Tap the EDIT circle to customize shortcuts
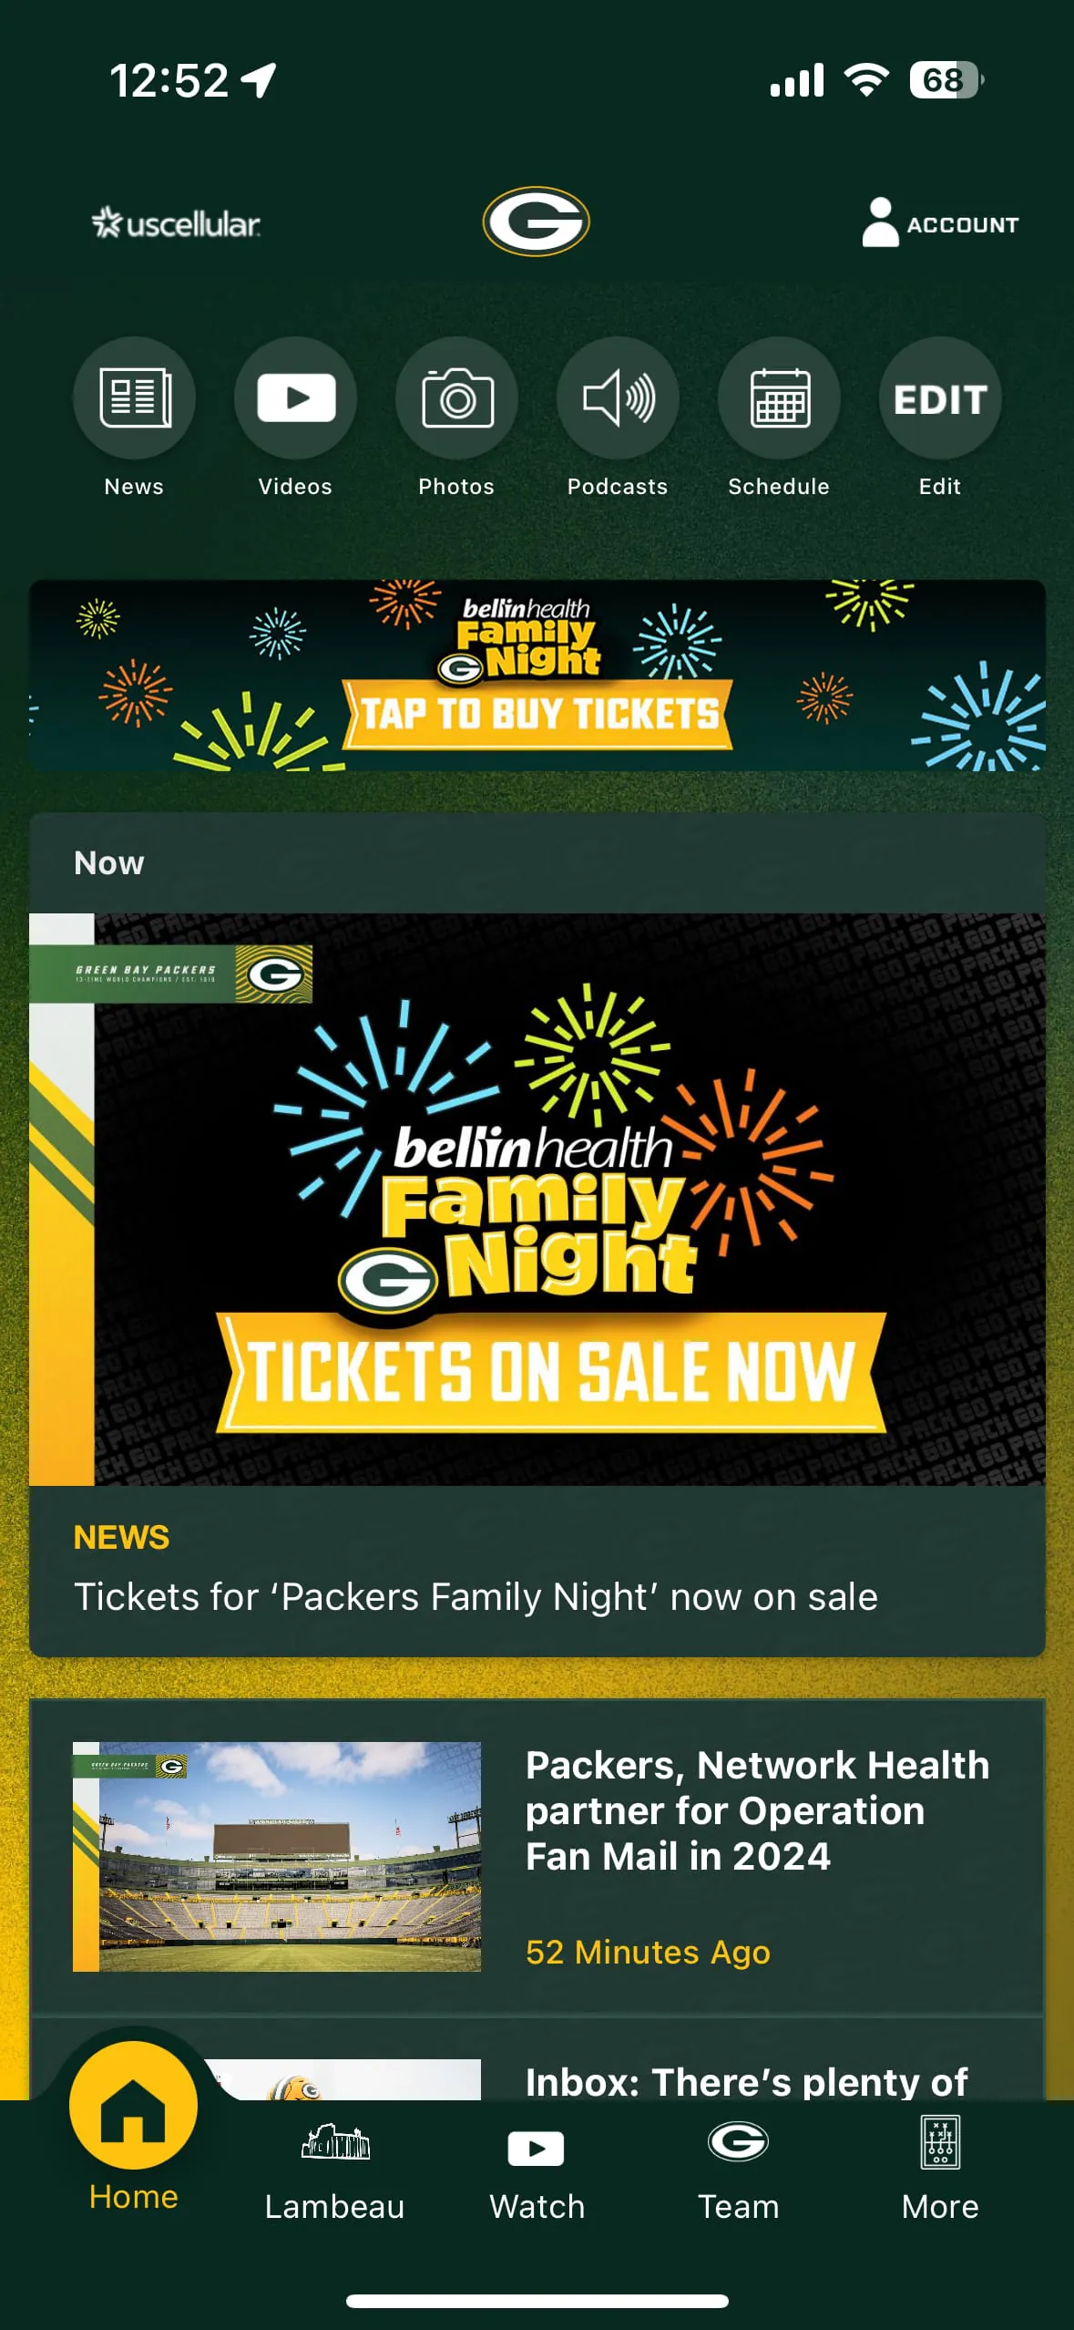1074x2330 pixels. pyautogui.click(x=939, y=398)
